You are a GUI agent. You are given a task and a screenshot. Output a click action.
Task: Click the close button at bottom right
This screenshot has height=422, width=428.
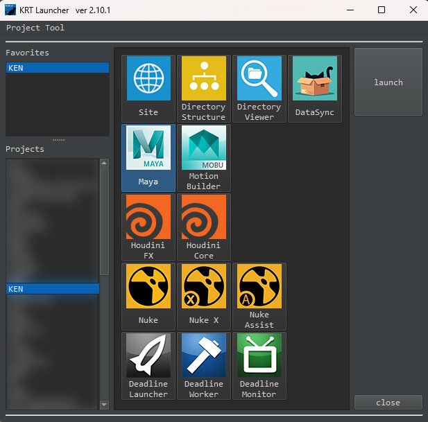388,403
